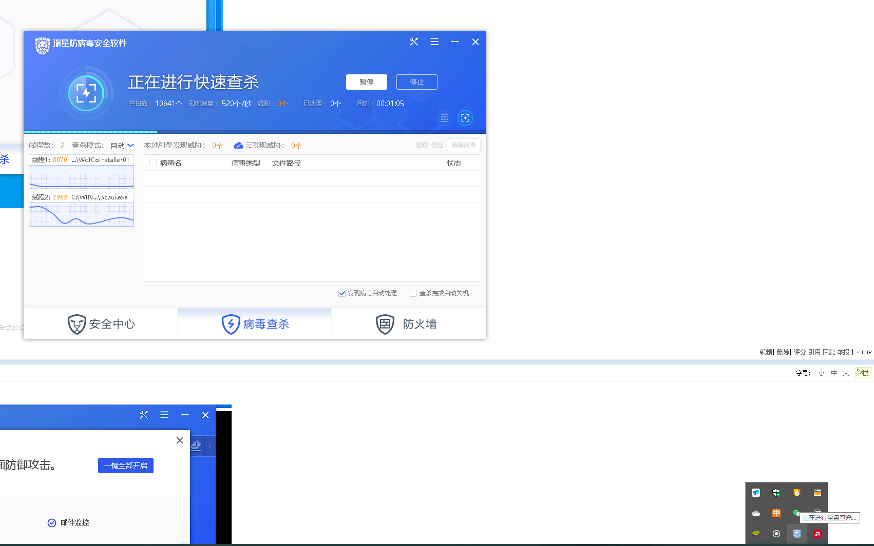Set font size to 中
Viewport: 874px width, 546px height.
[x=834, y=373]
